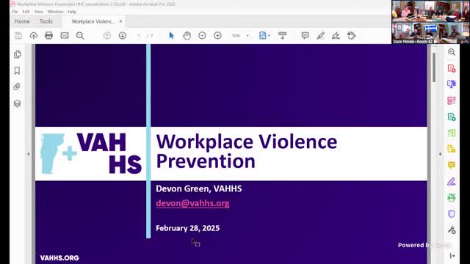Open the page thumbnails panel
Viewport: 470px width, 264px height.
(17, 54)
